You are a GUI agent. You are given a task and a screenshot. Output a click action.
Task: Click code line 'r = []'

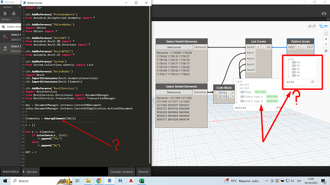(30, 125)
